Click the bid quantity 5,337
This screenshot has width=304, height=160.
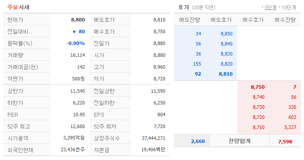pos(290,127)
